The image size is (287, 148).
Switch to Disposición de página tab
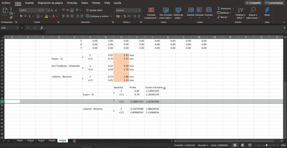click(x=50, y=3)
